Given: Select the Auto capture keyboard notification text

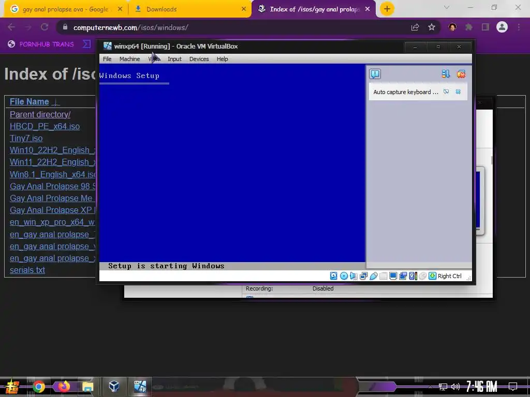Looking at the screenshot, I should [406, 92].
